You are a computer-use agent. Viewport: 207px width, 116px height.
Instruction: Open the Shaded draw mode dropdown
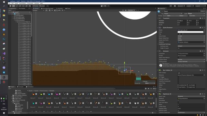[x=38, y=10]
